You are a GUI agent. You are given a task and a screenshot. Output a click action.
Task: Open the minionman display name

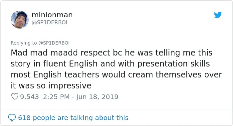click(52, 15)
